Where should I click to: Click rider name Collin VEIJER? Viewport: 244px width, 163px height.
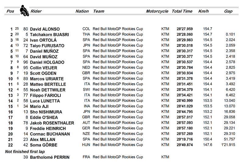(x=43, y=68)
